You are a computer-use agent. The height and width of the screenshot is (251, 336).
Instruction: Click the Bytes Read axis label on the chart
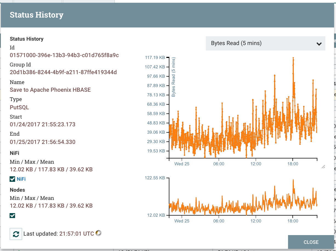(174, 78)
